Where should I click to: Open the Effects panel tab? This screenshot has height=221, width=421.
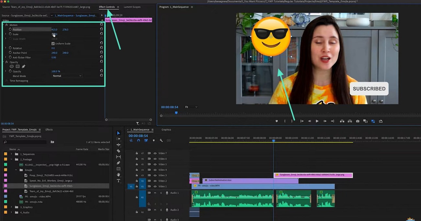pyautogui.click(x=49, y=130)
